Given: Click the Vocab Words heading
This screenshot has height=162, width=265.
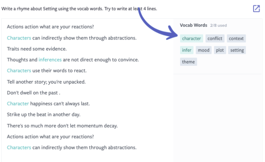Looking at the screenshot, I should coord(193,25).
